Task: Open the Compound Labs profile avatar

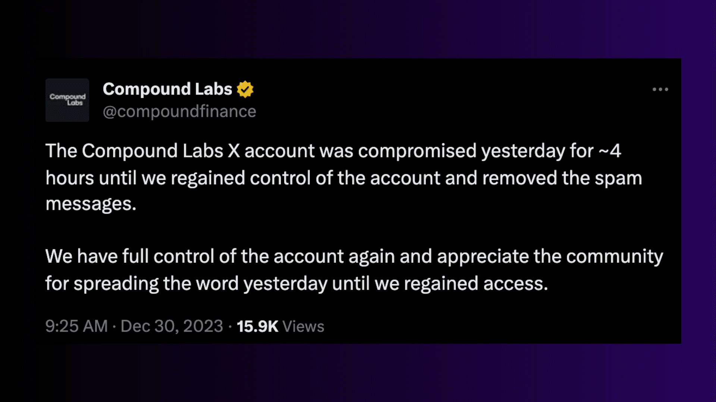Action: point(67,100)
